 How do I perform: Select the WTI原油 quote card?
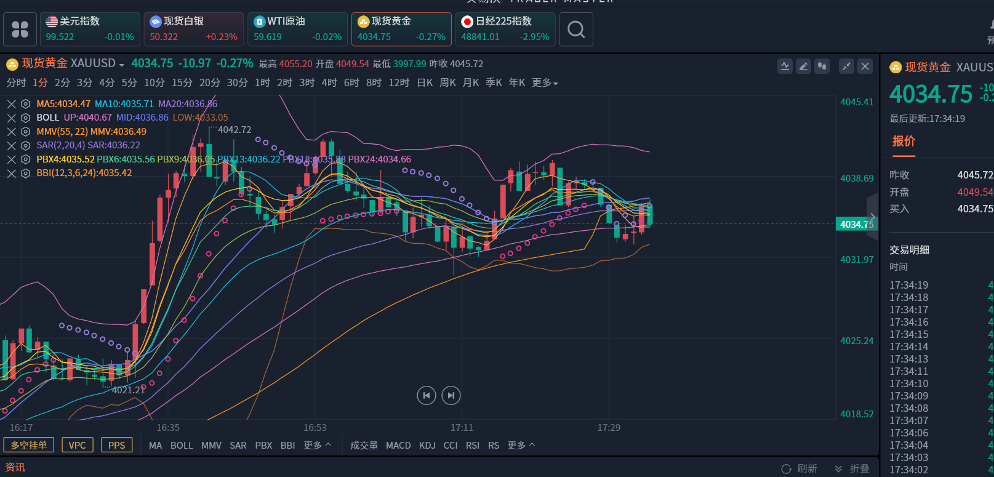[x=297, y=29]
